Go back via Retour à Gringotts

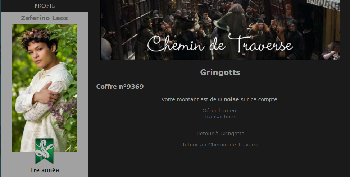pos(220,134)
